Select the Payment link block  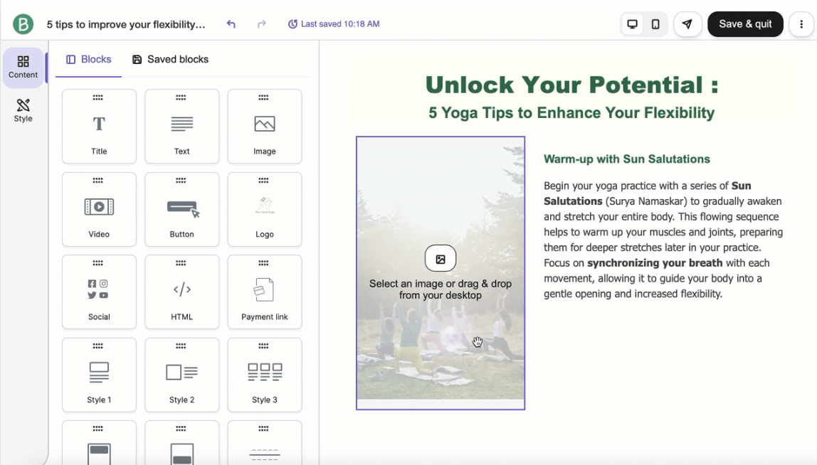pyautogui.click(x=265, y=292)
